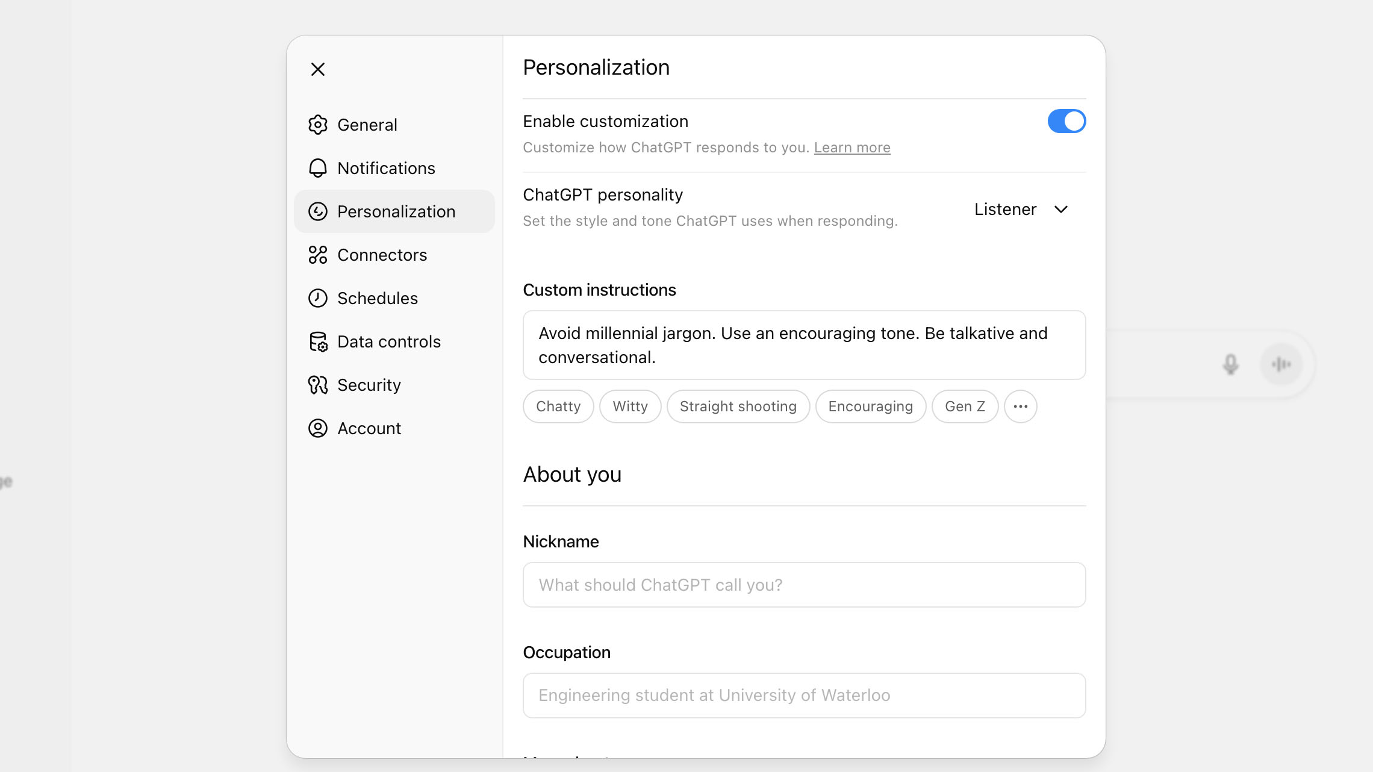Screen dimensions: 1373x772
Task: Click the Account person icon
Action: (x=318, y=428)
